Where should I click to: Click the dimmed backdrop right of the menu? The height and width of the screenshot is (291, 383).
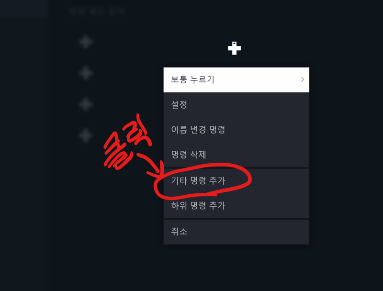(346, 156)
